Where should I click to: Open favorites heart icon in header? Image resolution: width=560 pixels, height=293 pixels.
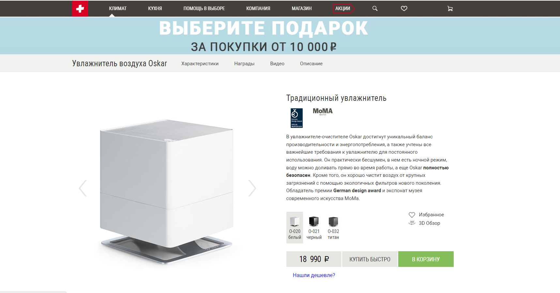(x=404, y=8)
